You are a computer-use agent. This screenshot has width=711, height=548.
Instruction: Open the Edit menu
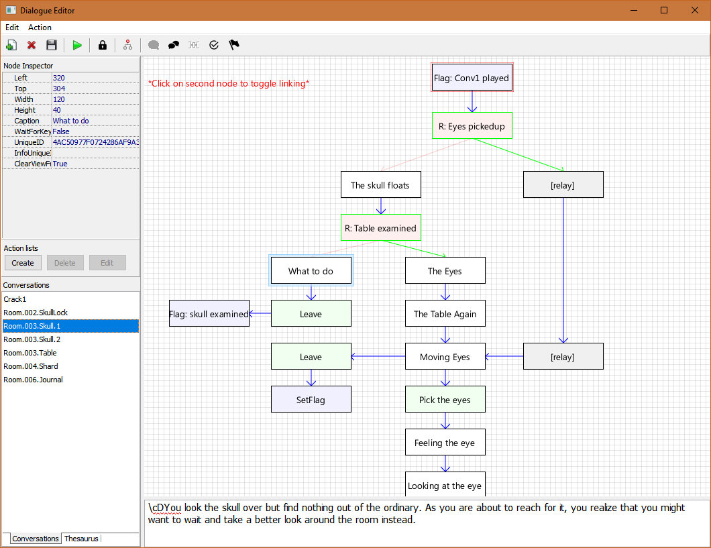[12, 28]
